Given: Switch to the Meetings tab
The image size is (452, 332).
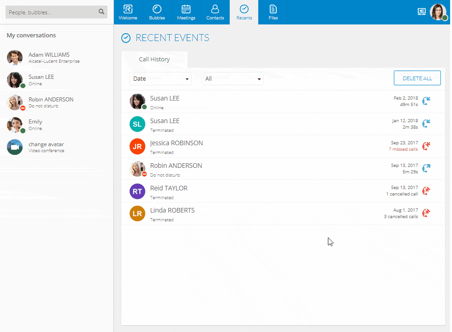Looking at the screenshot, I should click(x=186, y=12).
